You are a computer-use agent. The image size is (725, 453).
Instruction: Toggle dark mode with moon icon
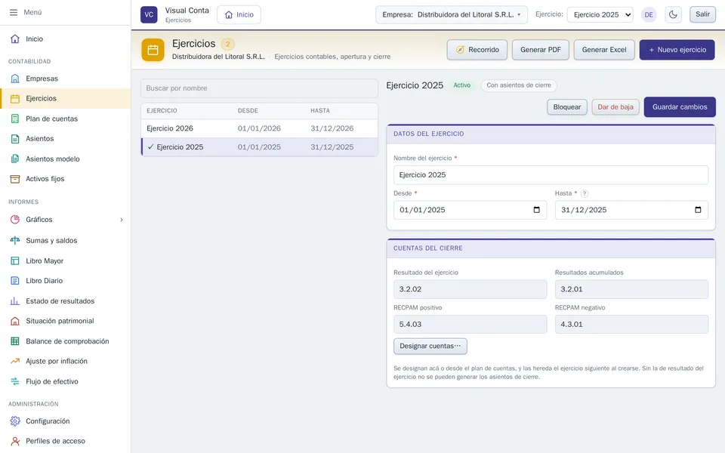[x=673, y=14]
